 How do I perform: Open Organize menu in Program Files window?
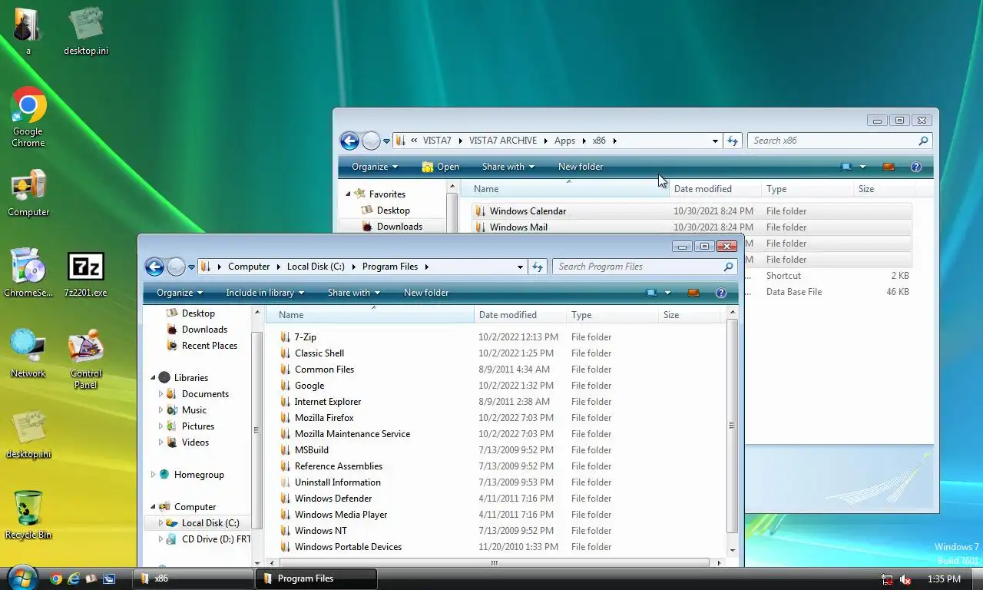click(x=180, y=293)
